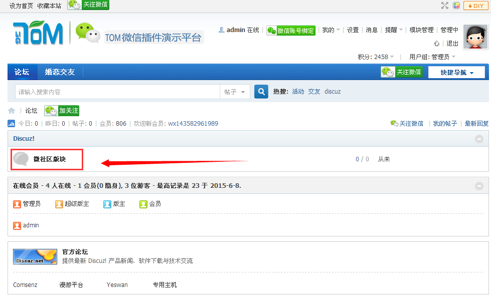Expand the 快捷导航 quick navigation dropdown
Viewport: 491px width, 297px height.
tap(456, 72)
